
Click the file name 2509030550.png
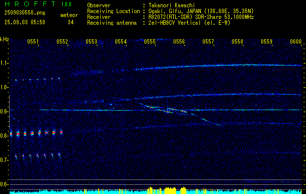pyautogui.click(x=25, y=13)
